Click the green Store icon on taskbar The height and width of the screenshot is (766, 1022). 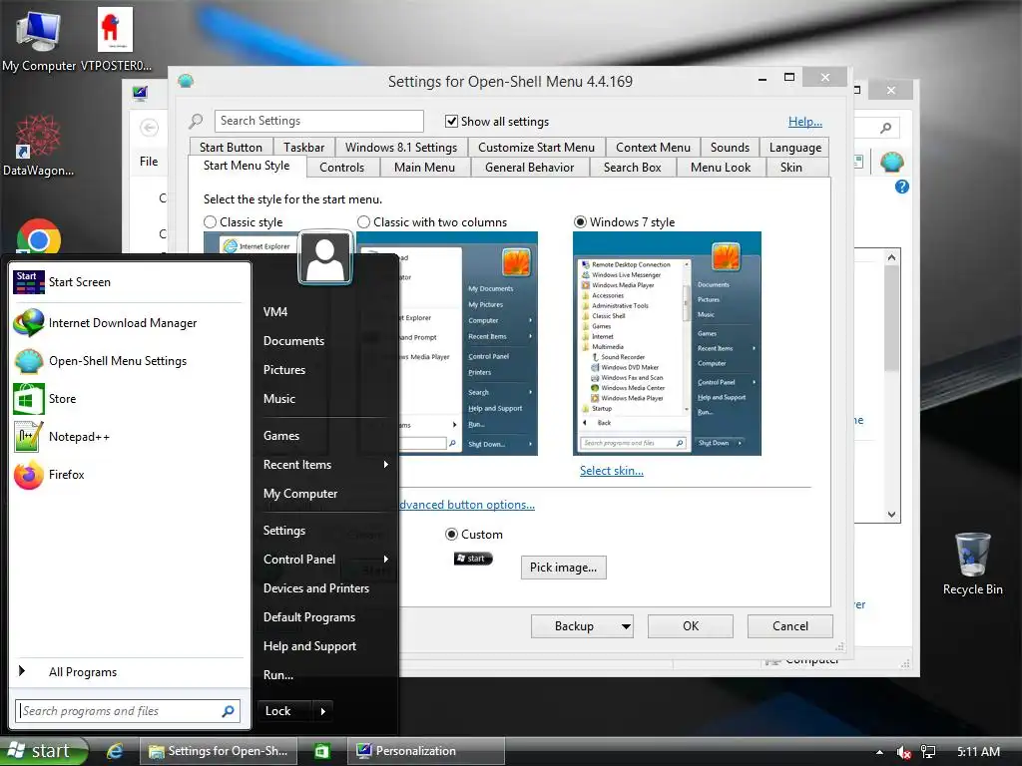tap(322, 751)
